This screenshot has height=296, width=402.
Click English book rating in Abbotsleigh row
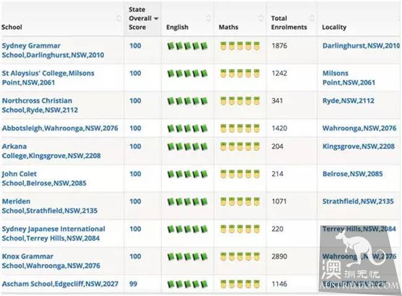(187, 129)
